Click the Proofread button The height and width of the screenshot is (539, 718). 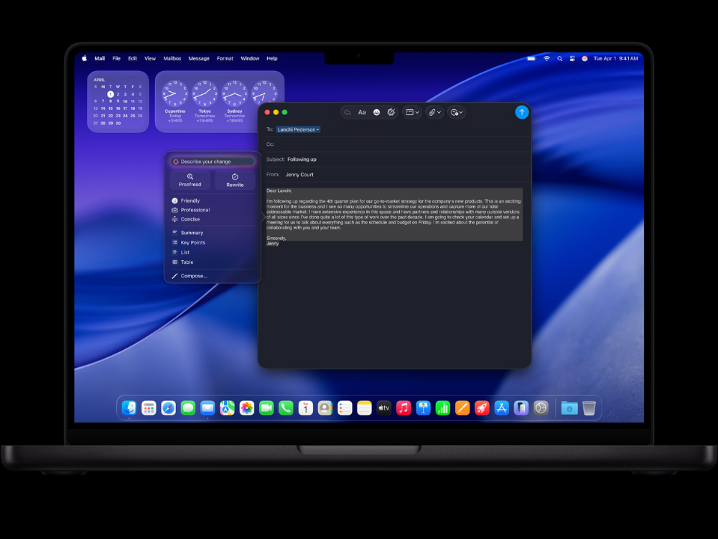(190, 180)
